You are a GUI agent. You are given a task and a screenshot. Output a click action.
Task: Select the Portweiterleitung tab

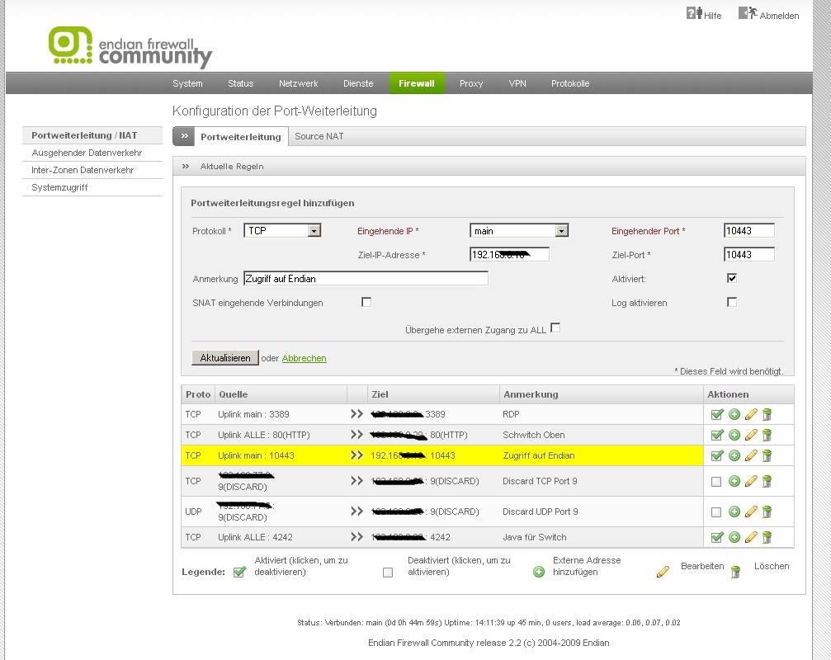(x=241, y=137)
